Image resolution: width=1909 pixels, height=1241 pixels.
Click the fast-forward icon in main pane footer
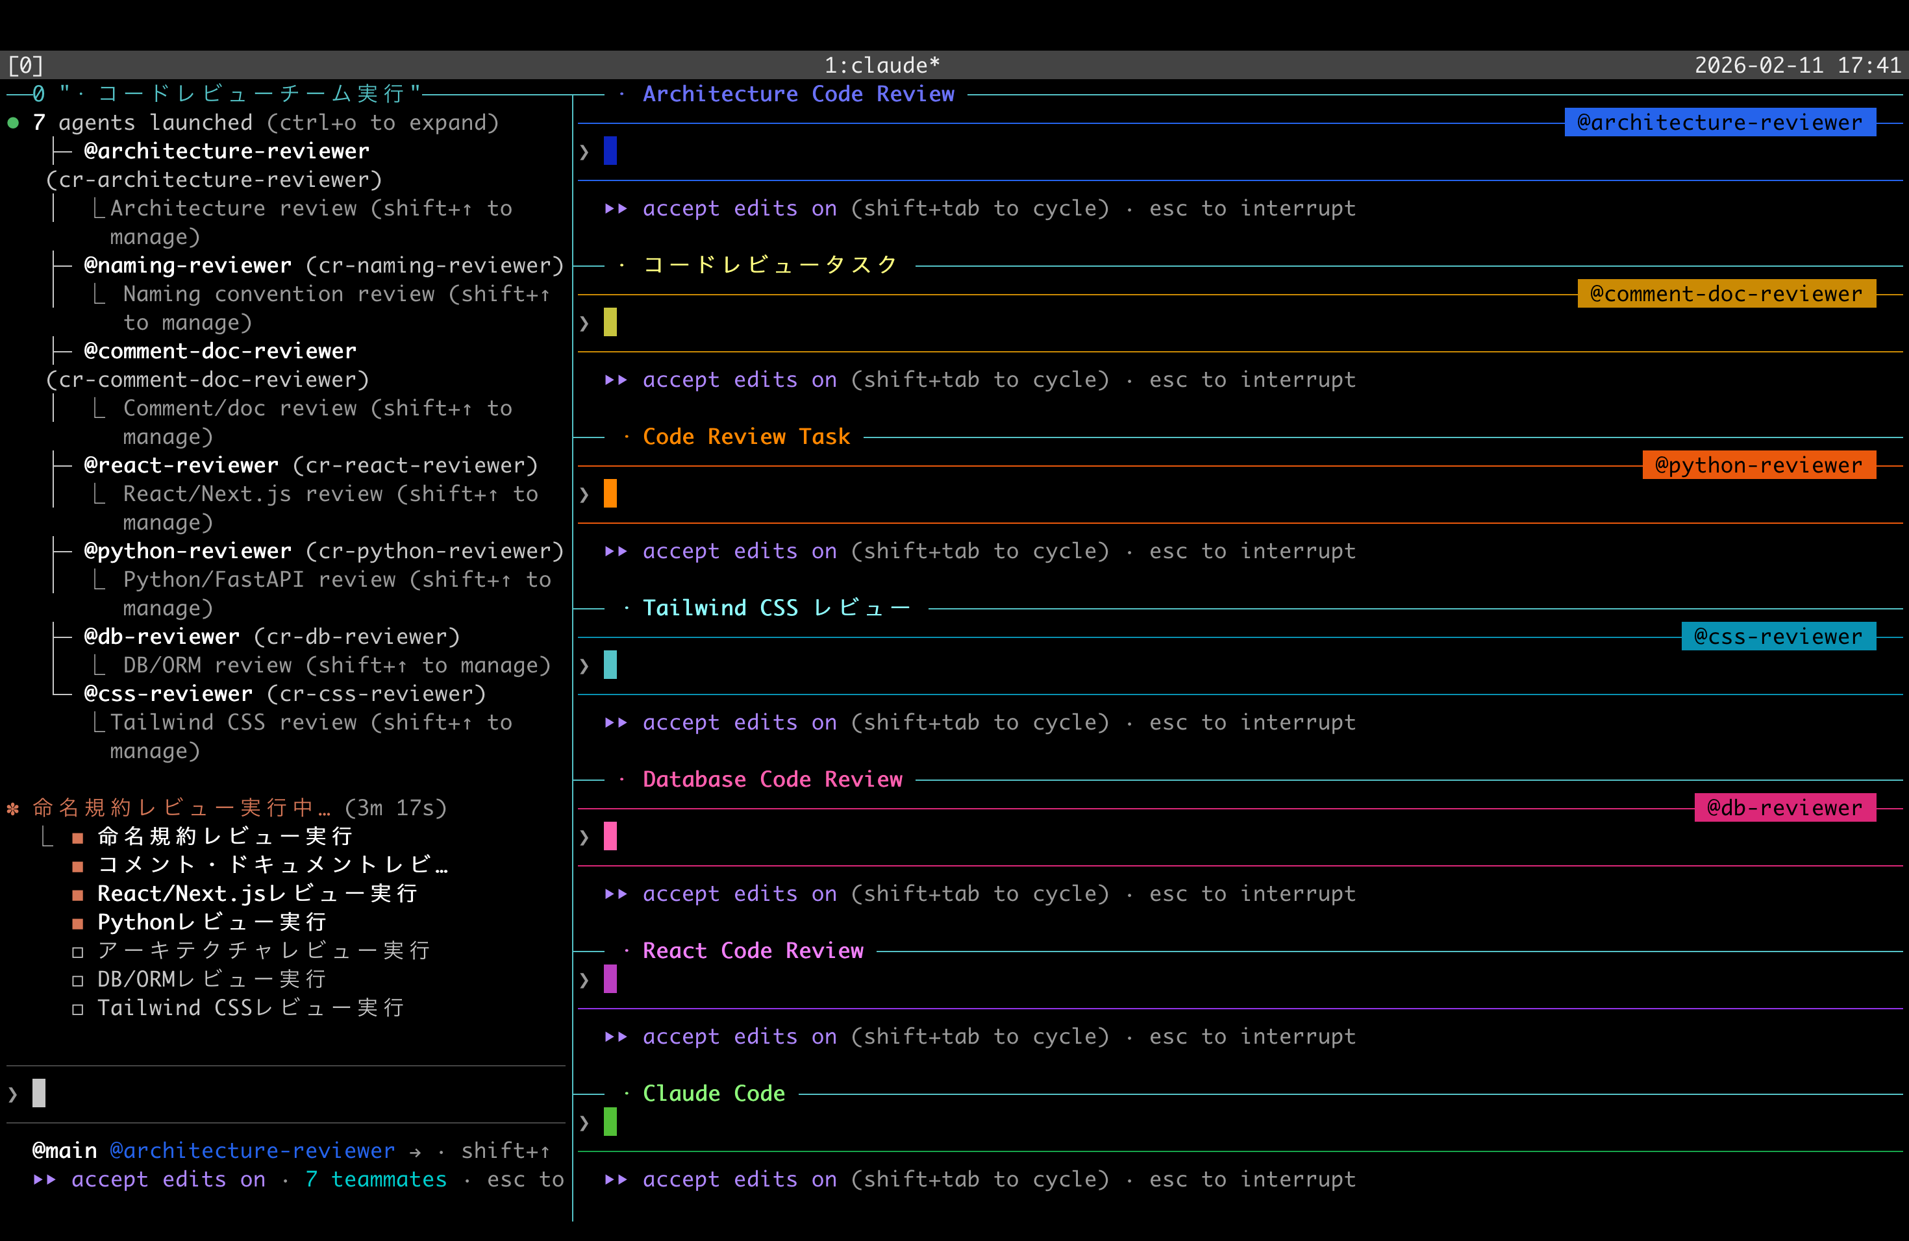[x=44, y=1179]
